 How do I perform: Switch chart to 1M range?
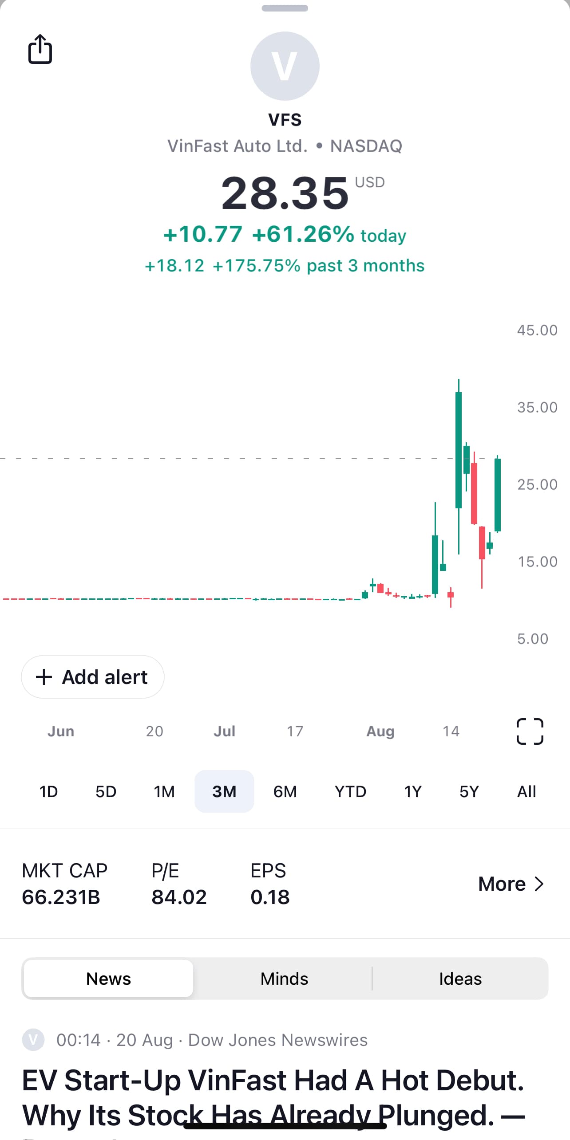(164, 791)
